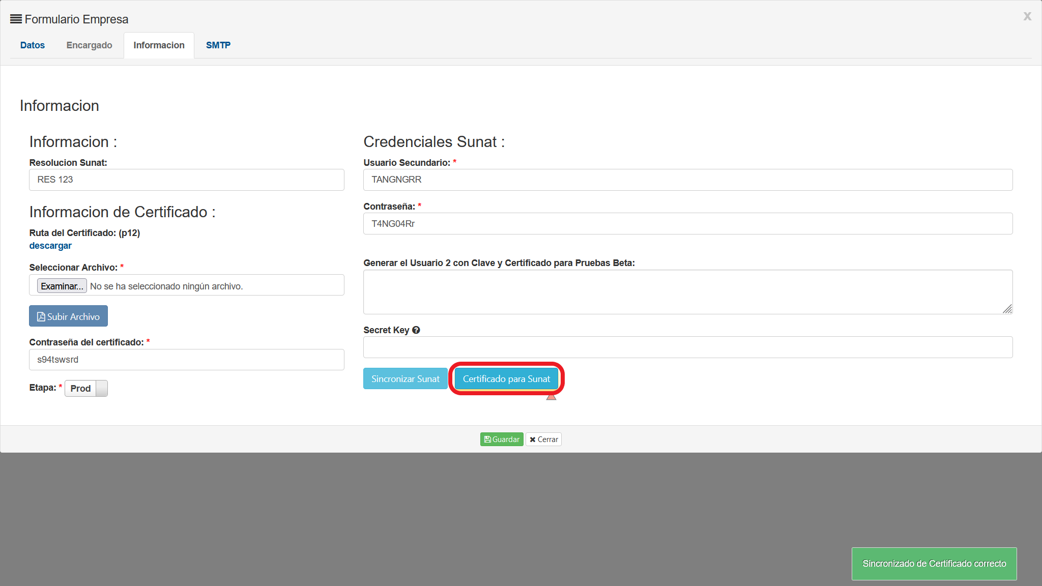Click the 'No se ha seleccionado ningún archivo' text
Image resolution: width=1042 pixels, height=586 pixels.
point(166,286)
